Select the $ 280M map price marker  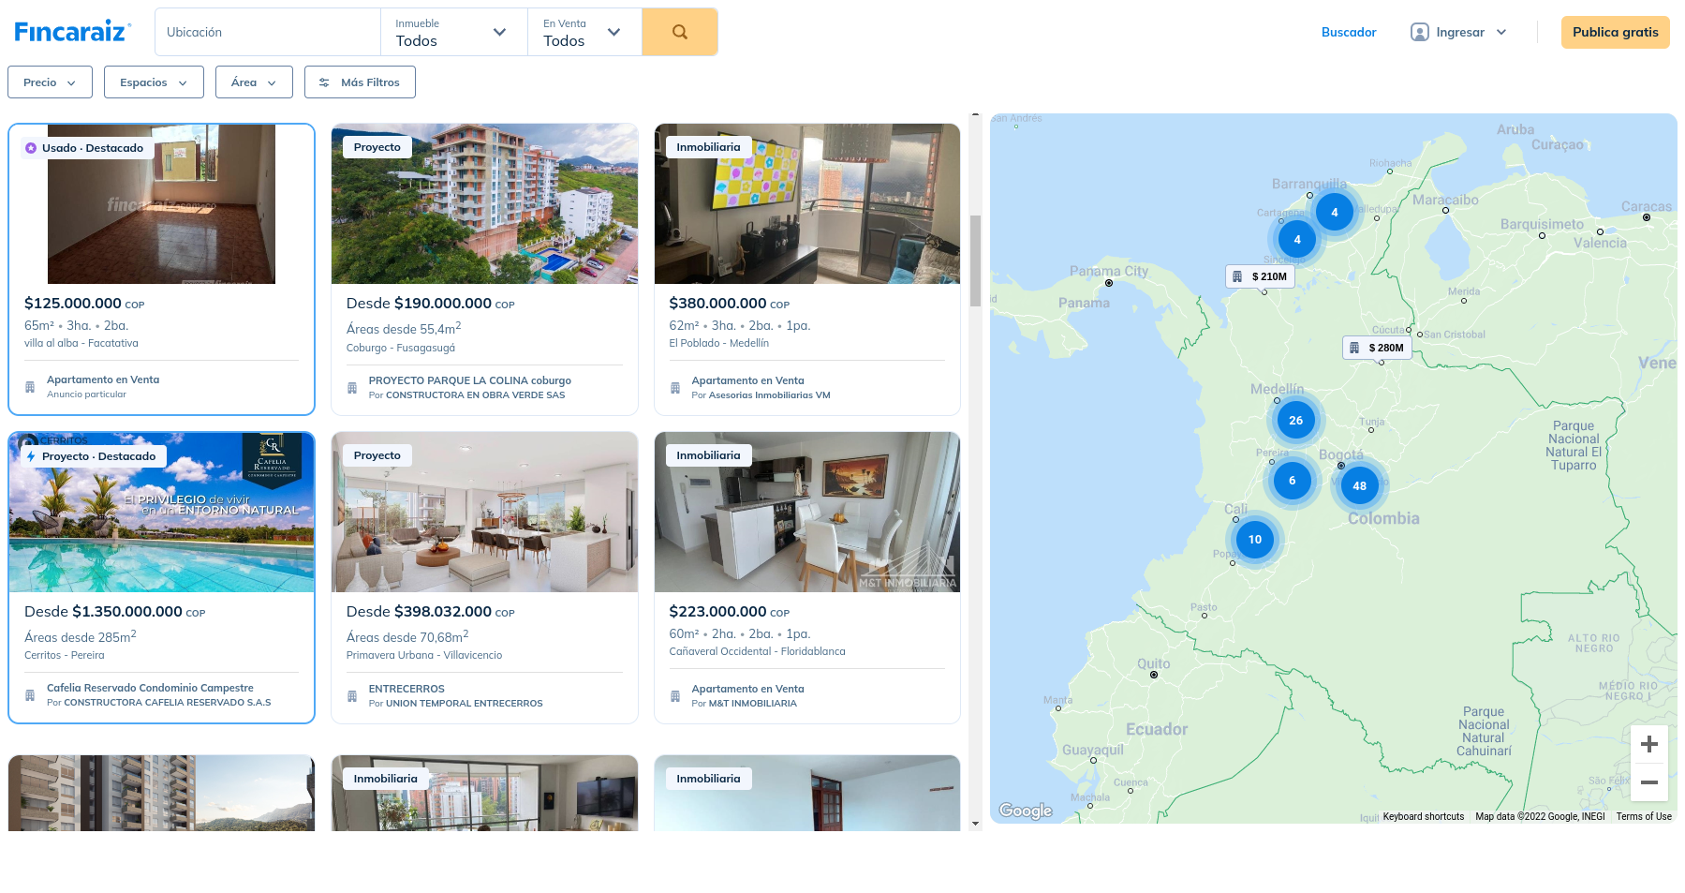(x=1377, y=348)
